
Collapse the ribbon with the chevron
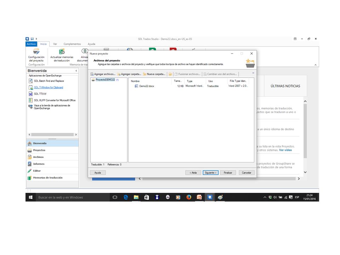click(316, 65)
